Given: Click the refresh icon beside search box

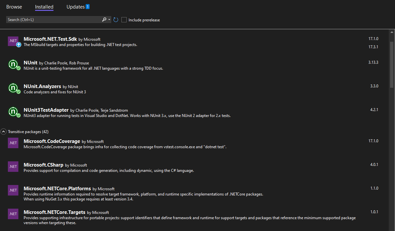Looking at the screenshot, I should 116,20.
